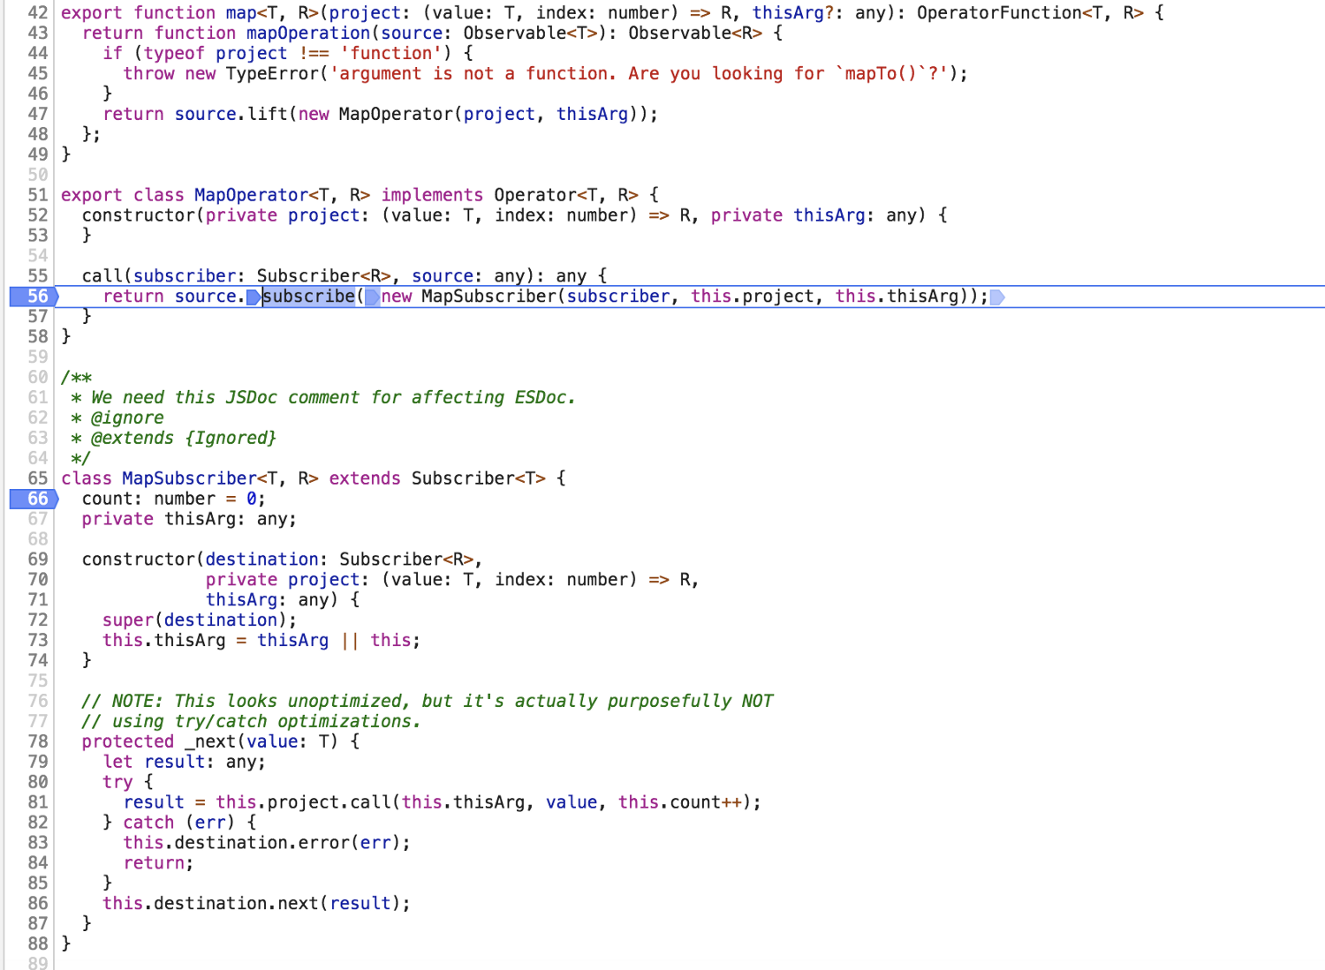This screenshot has width=1325, height=970.
Task: Select the word MapSubscriber on line 65
Action: [188, 477]
